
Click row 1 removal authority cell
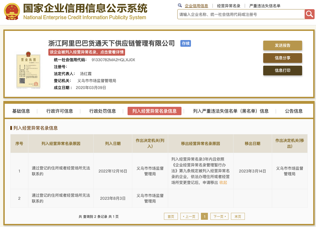[x=290, y=171]
